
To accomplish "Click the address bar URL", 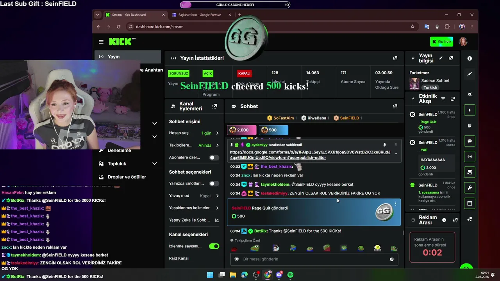I will coord(159,27).
